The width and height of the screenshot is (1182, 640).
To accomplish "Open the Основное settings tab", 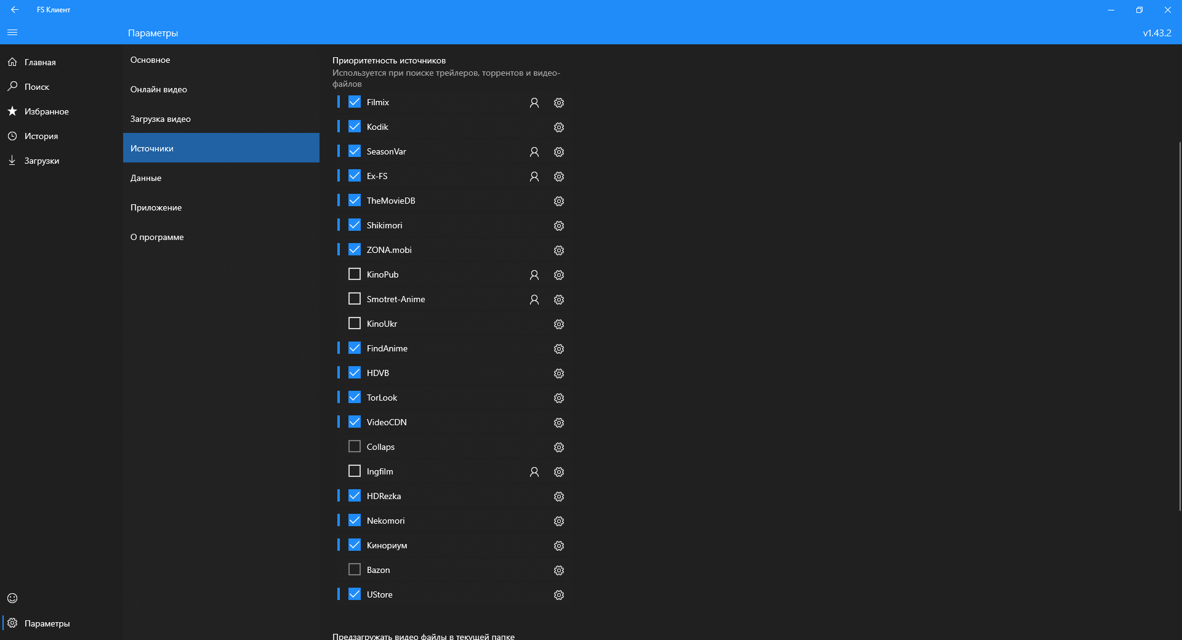I will tap(221, 60).
